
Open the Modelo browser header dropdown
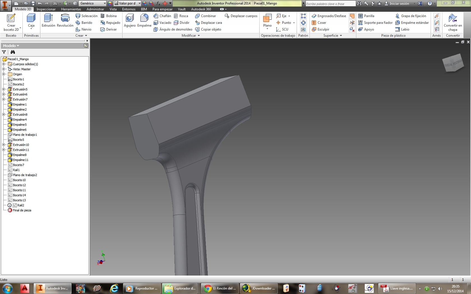(11, 46)
